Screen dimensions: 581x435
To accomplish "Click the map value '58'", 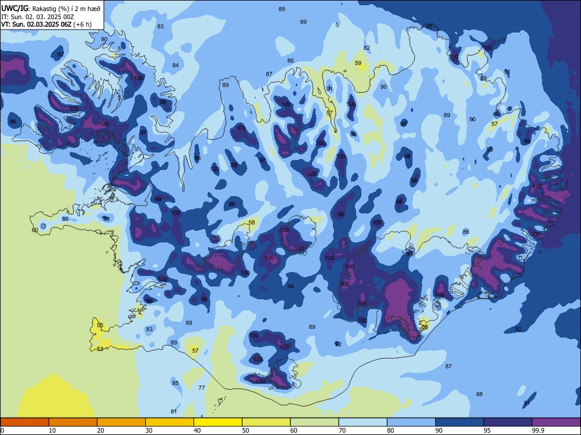I will (x=252, y=223).
